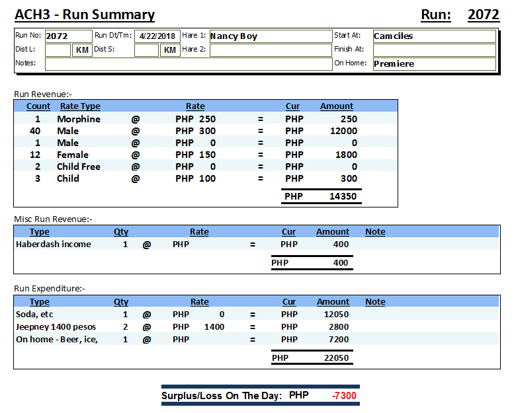Click the Count column header in Run Revenue
Screen dimensions: 514x413
tap(38, 106)
